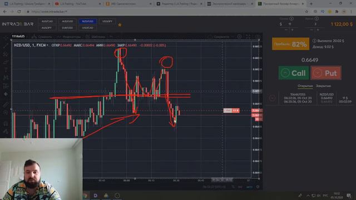This screenshot has width=356, height=200.
Task: Select the text annotation tool
Action: tap(6, 69)
